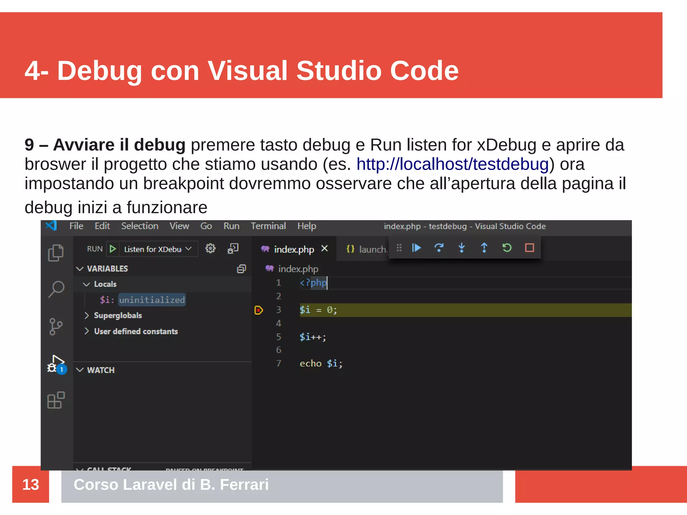687x515 pixels.
Task: Switch to the index.php editor tab
Action: pyautogui.click(x=294, y=249)
